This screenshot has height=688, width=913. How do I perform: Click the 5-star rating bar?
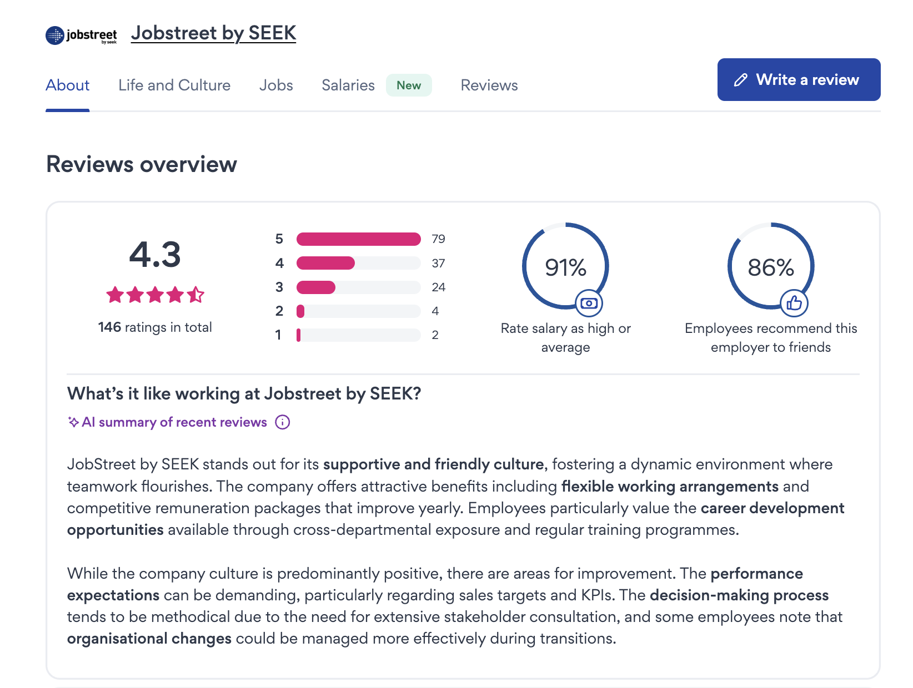358,239
